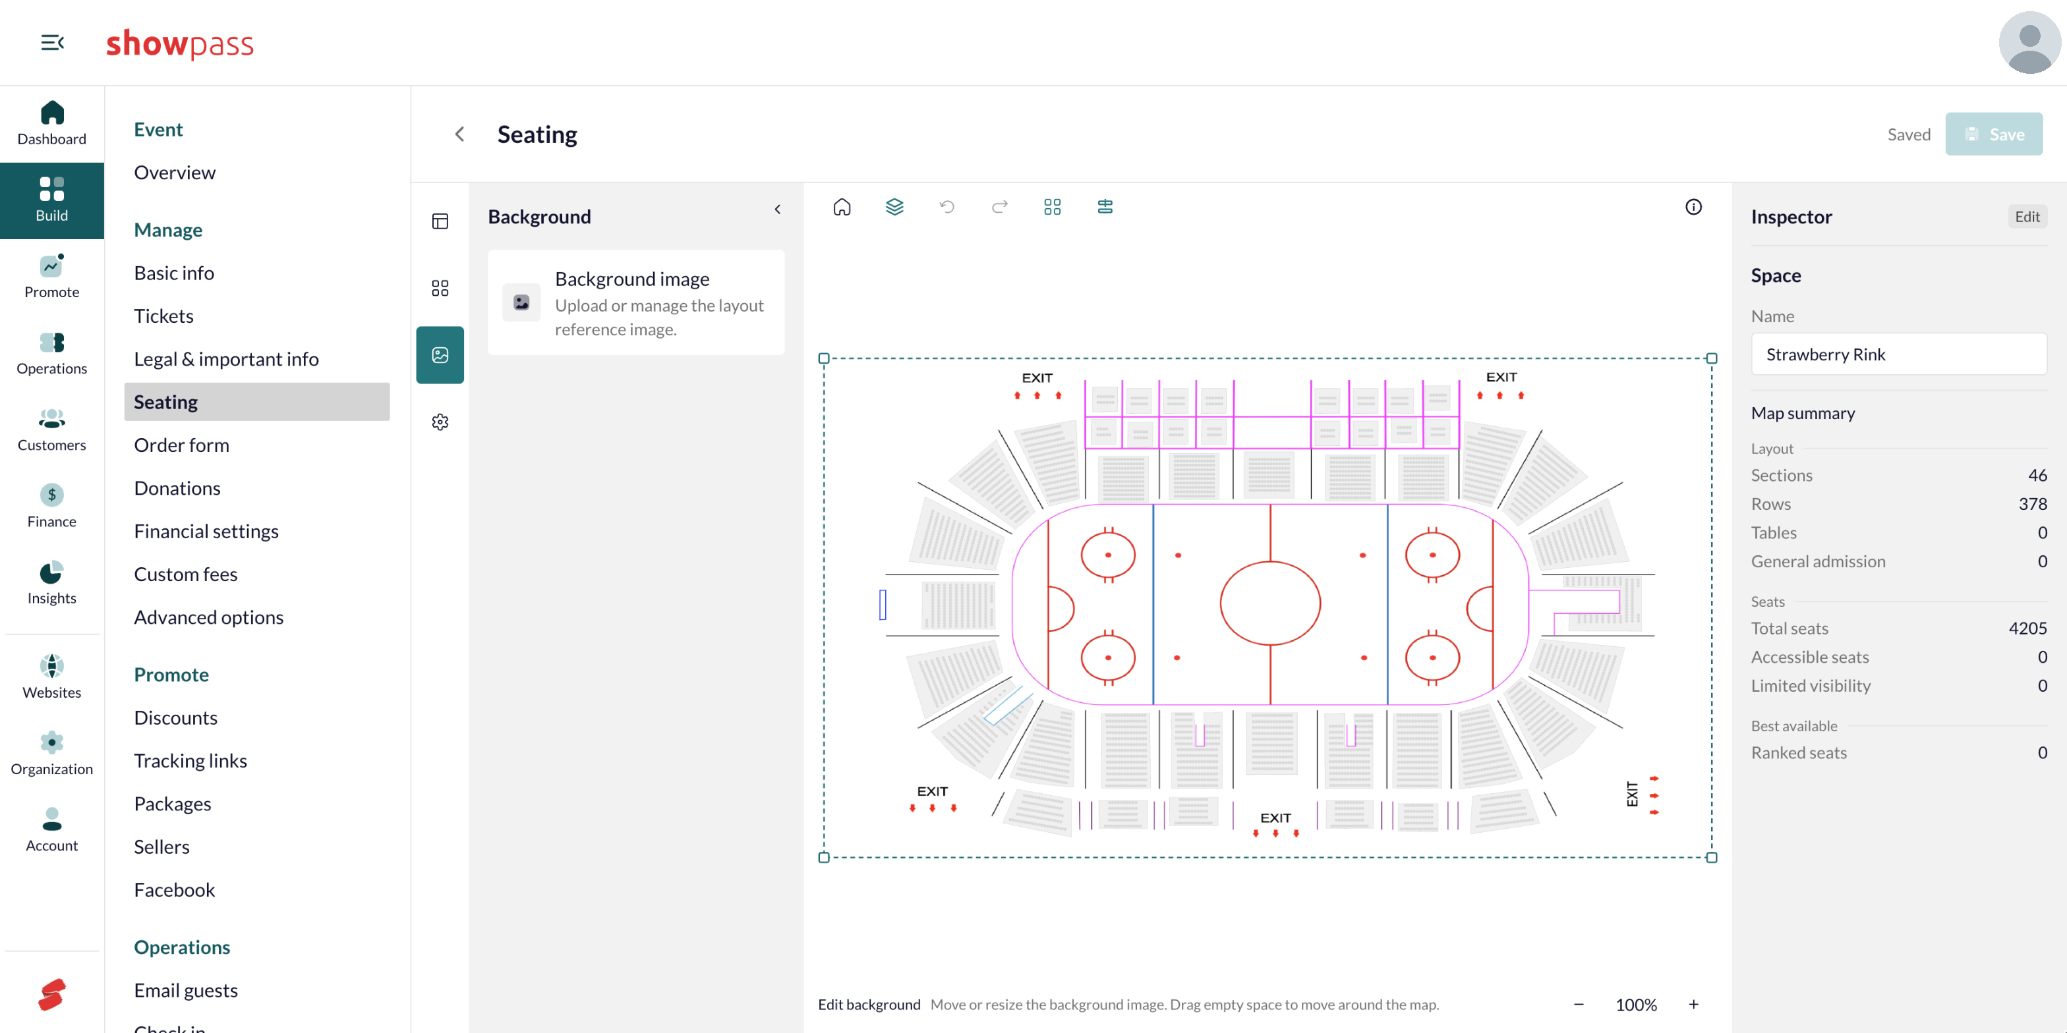The width and height of the screenshot is (2067, 1033).
Task: Zoom in with the plus button
Action: click(1693, 1004)
